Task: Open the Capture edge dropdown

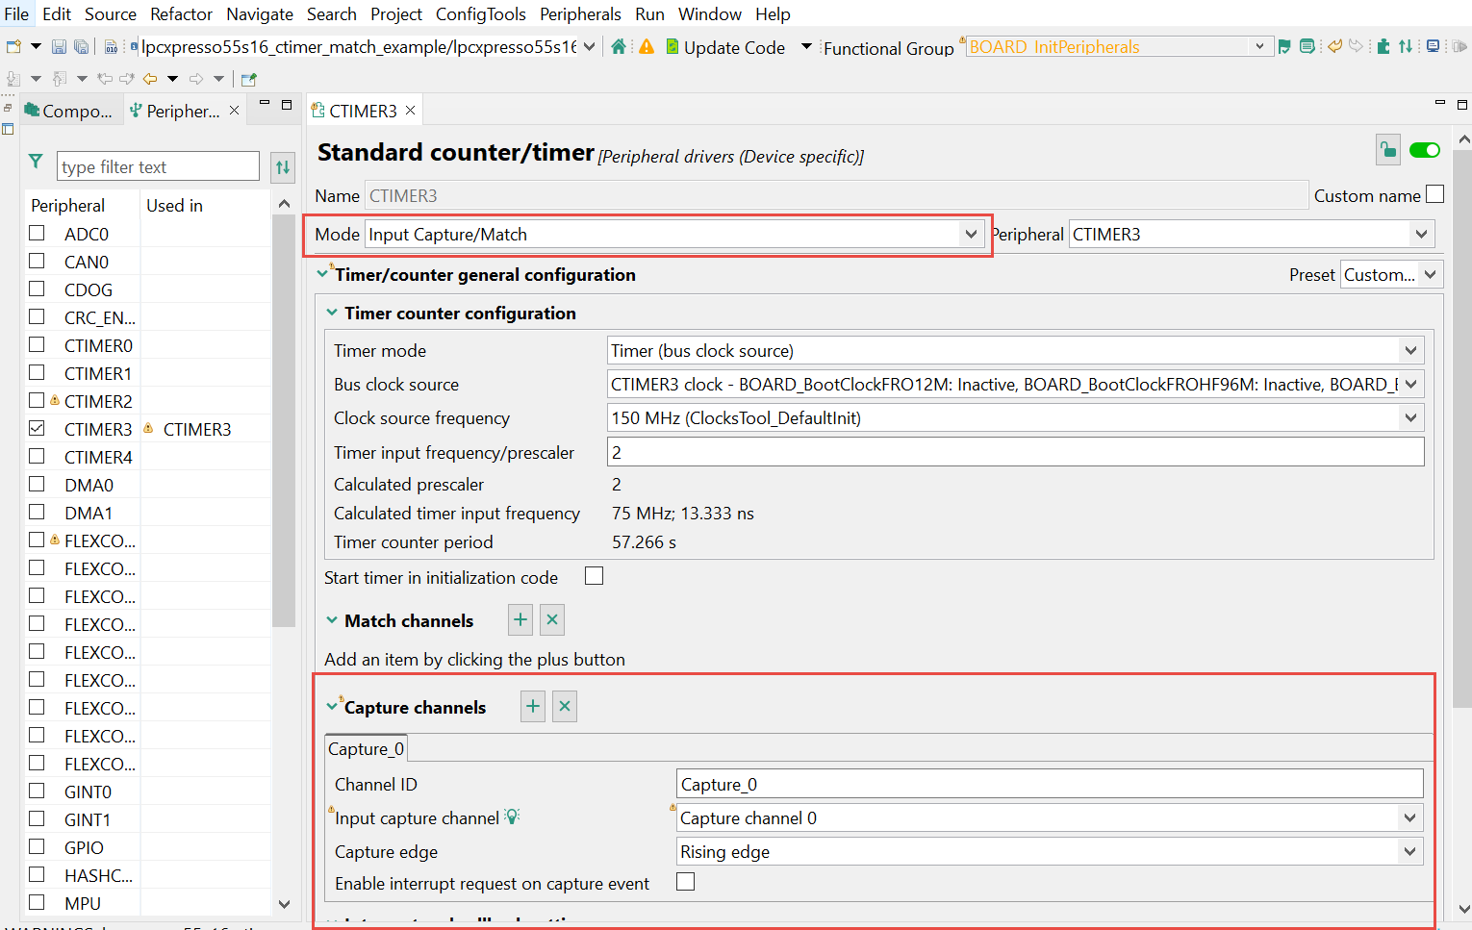Action: coord(1409,852)
